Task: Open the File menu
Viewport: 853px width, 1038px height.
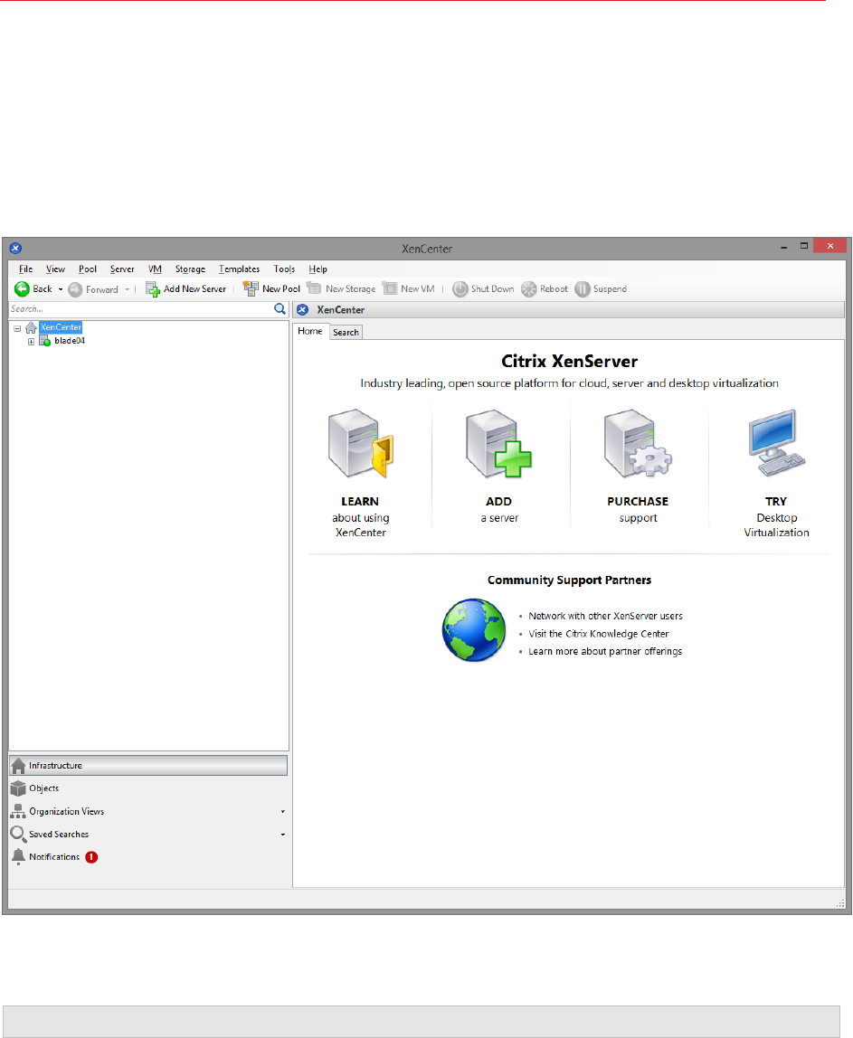Action: click(26, 269)
